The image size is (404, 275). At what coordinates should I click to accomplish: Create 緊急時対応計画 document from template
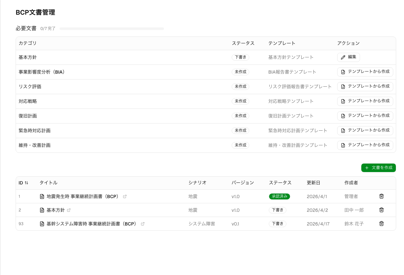point(365,130)
